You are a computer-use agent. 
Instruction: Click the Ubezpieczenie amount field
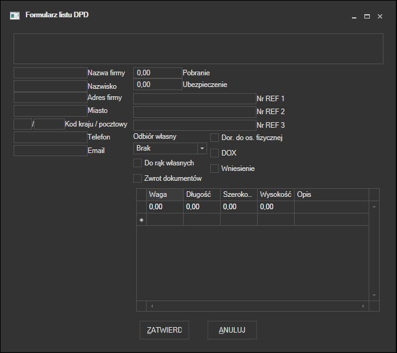click(158, 85)
